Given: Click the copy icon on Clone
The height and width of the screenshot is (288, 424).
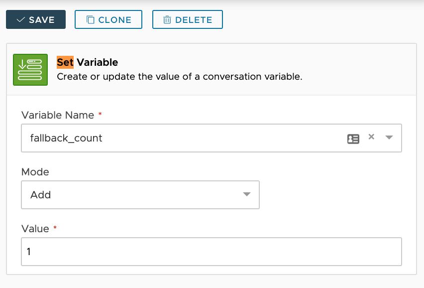Looking at the screenshot, I should (x=90, y=20).
